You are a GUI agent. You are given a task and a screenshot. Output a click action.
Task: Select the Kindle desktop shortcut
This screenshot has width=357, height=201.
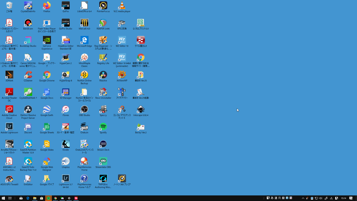pyautogui.click(x=66, y=144)
